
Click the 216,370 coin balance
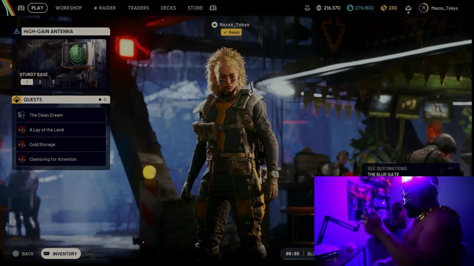pos(332,8)
